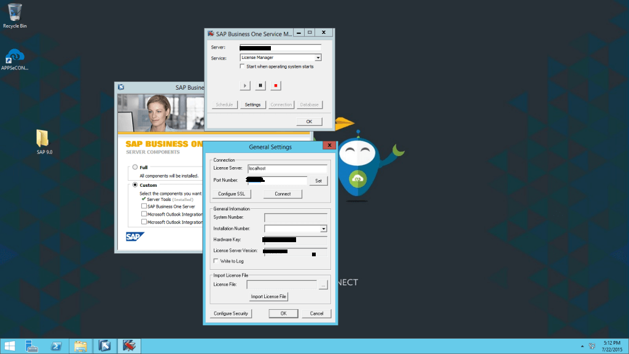The height and width of the screenshot is (354, 629).
Task: Click the Service Manager title bar icon
Action: click(x=211, y=34)
